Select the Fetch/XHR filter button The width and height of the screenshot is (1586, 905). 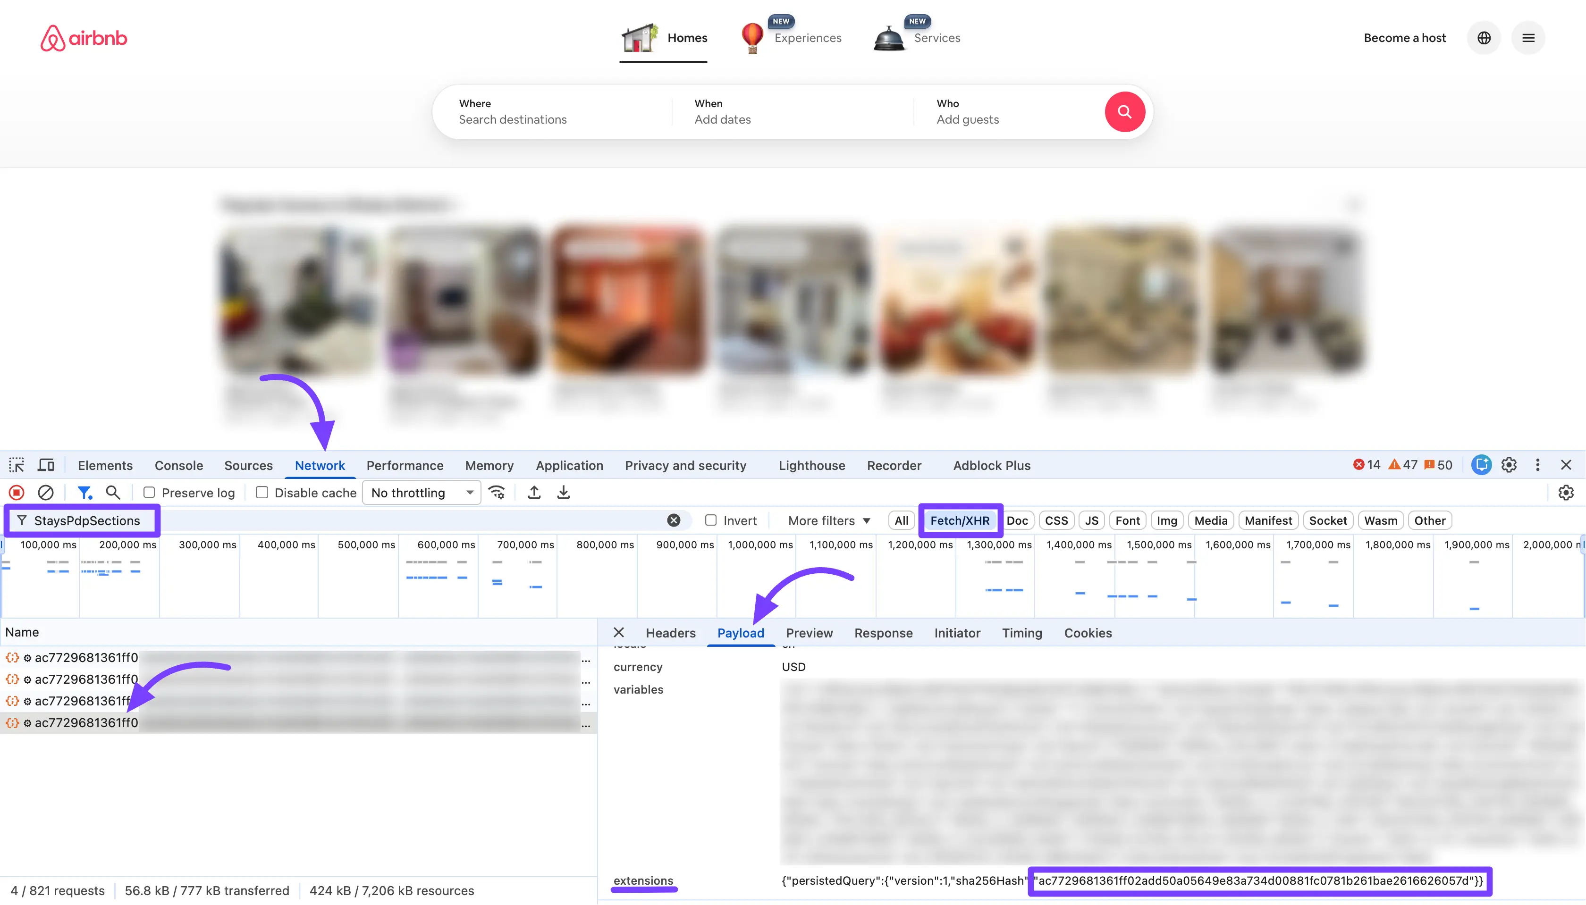tap(959, 521)
